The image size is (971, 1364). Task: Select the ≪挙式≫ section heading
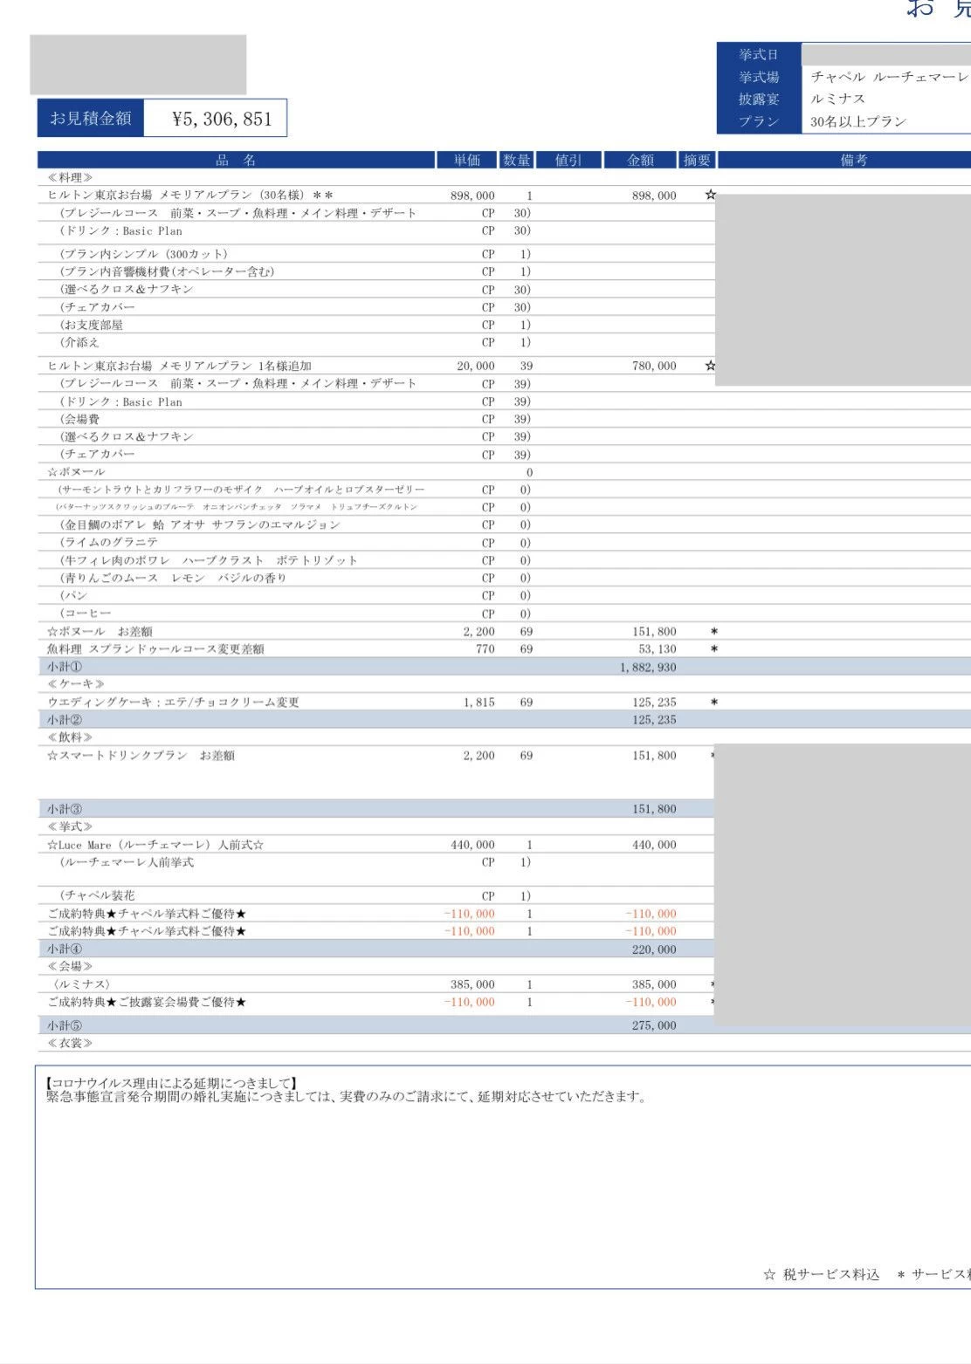71,826
